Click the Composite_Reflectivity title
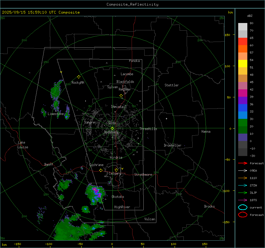 pyautogui.click(x=132, y=4)
